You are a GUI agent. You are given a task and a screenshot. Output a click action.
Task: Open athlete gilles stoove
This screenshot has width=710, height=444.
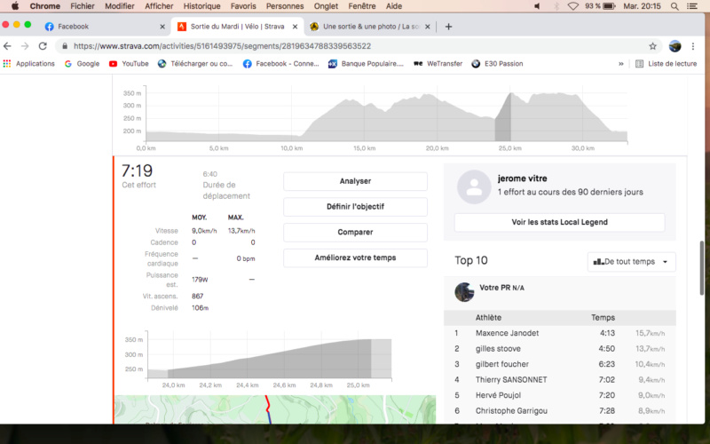click(498, 349)
